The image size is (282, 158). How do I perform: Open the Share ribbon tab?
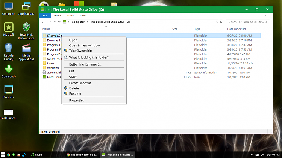click(70, 16)
